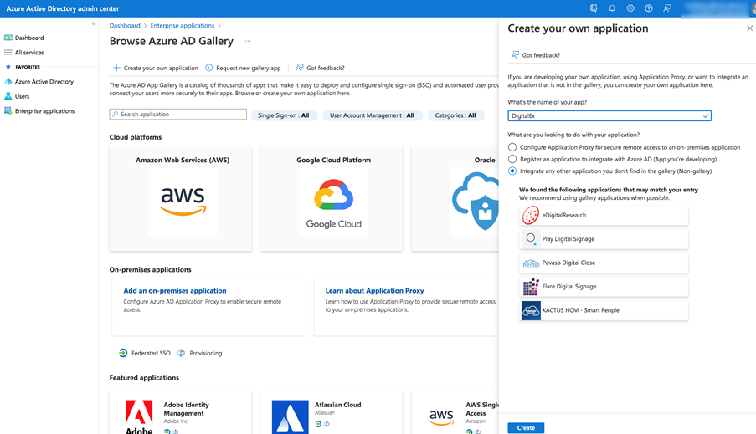Open Users in the sidebar
The height and width of the screenshot is (434, 756).
pyautogui.click(x=22, y=96)
